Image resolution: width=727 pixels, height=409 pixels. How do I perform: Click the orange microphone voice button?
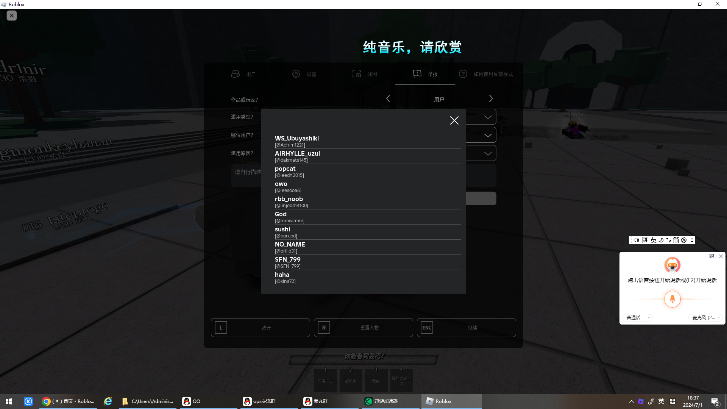coord(672,299)
